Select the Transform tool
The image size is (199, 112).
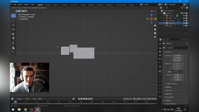(x=13, y=38)
